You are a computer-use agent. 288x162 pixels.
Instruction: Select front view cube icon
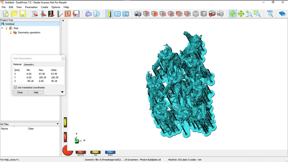coord(154,14)
